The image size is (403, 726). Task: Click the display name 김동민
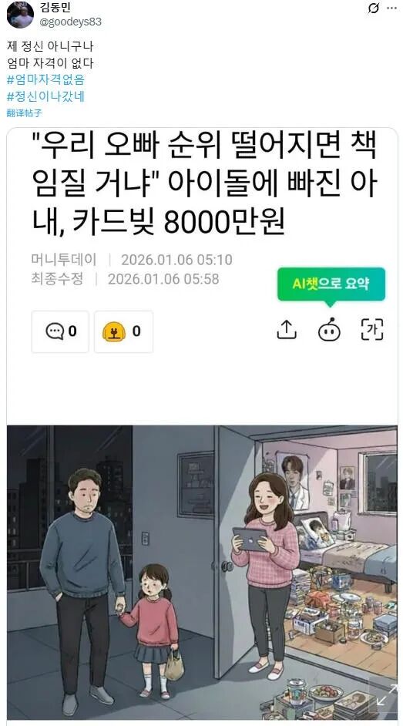click(53, 8)
